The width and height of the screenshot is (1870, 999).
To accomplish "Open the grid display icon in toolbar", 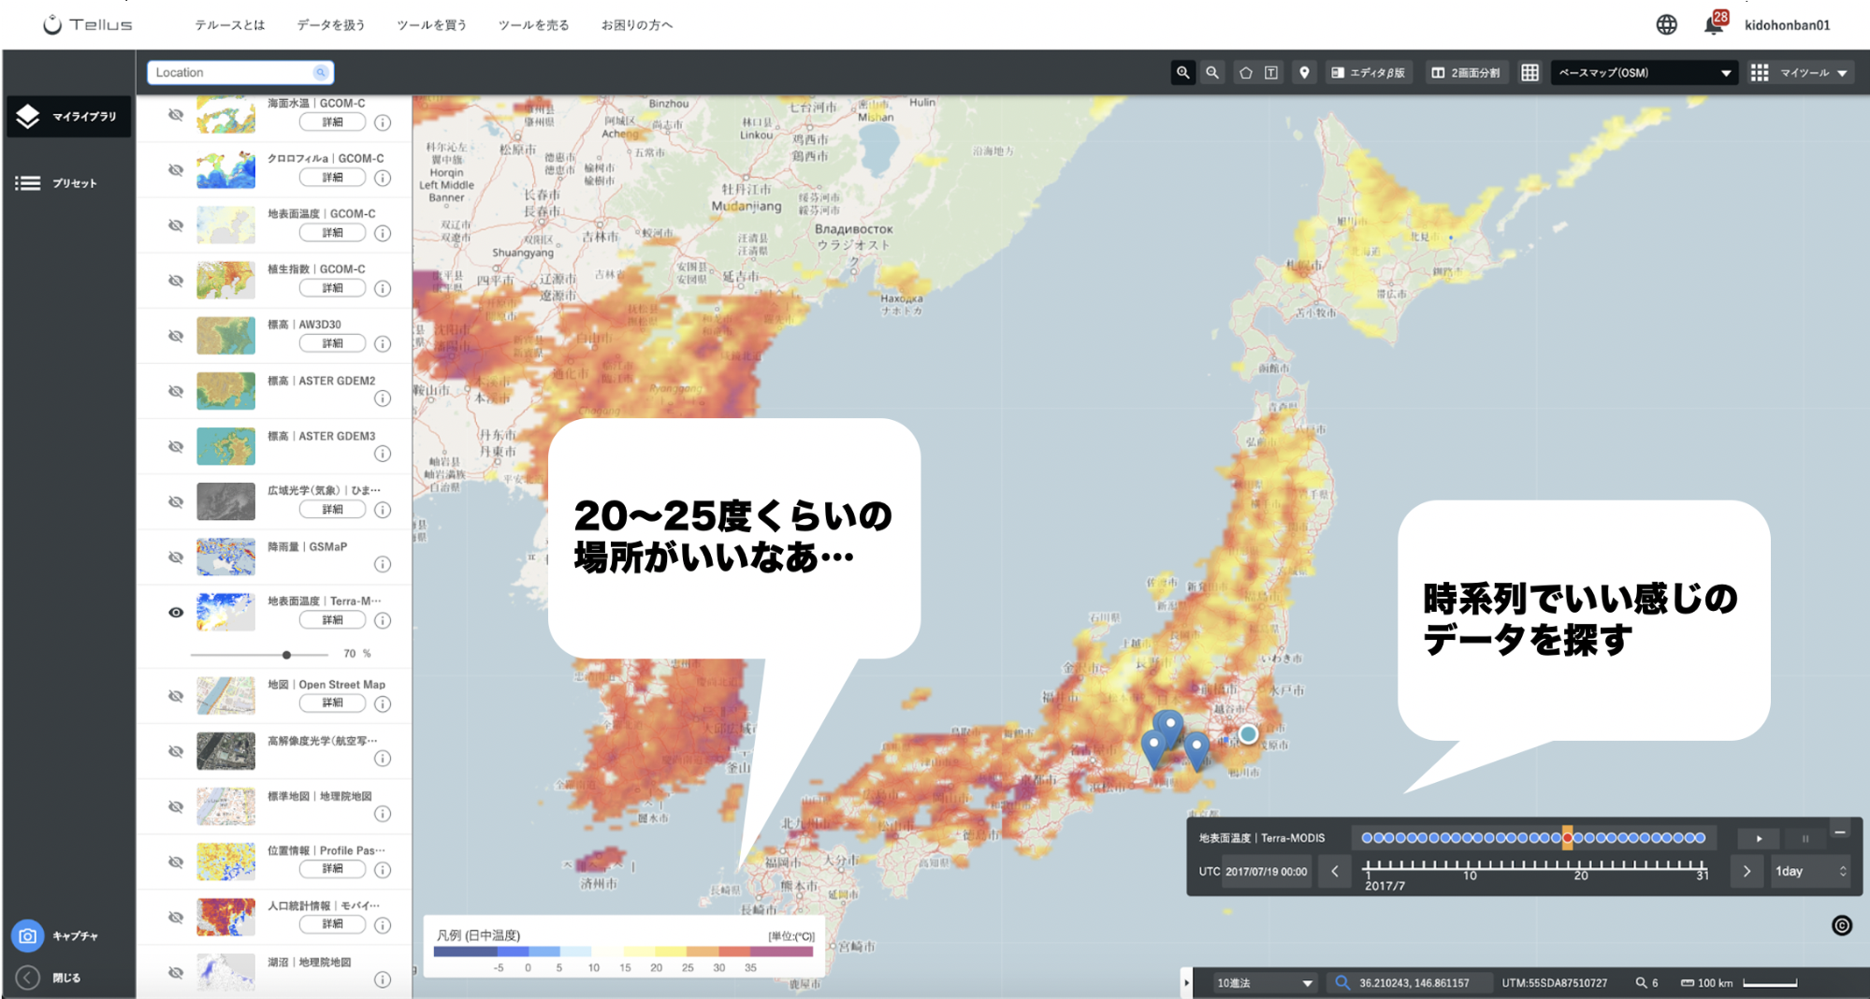I will (1529, 73).
